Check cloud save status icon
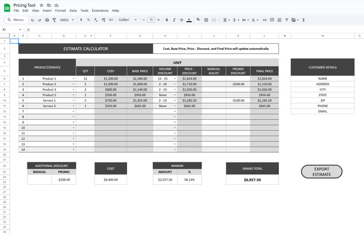 point(57,5)
